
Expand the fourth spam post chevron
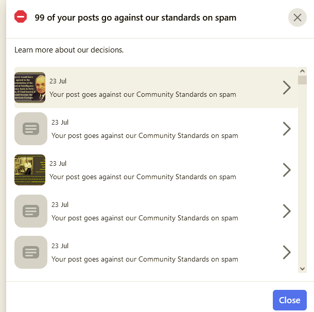(x=287, y=211)
